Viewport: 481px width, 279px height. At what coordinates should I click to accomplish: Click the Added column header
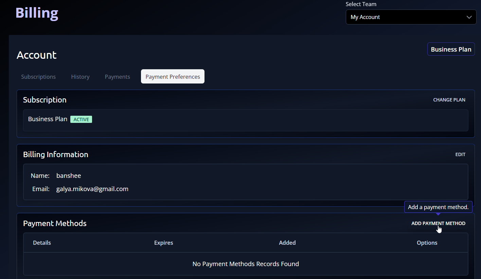[x=287, y=243]
